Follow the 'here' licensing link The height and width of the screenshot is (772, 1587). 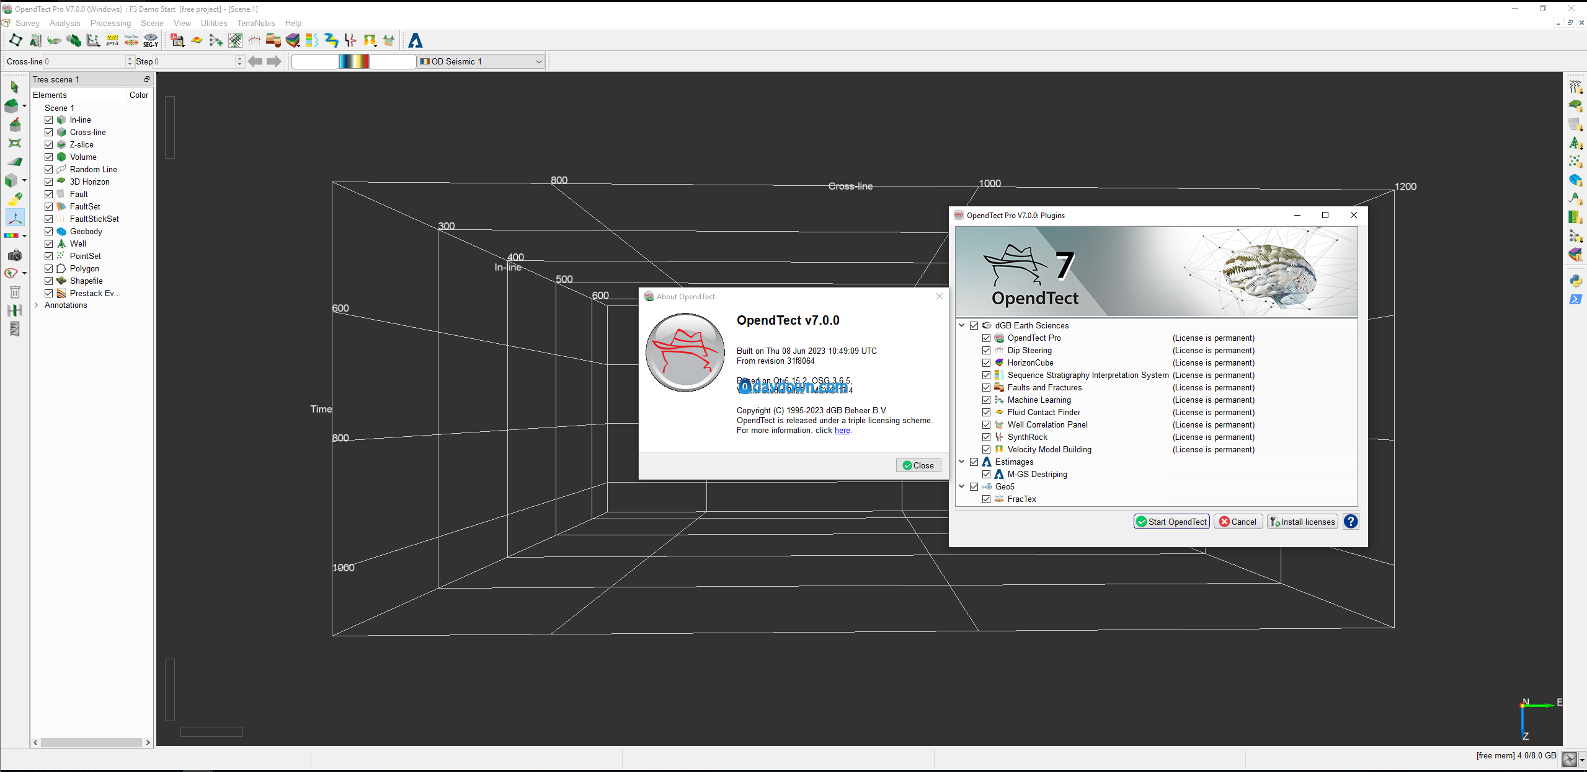pos(842,431)
